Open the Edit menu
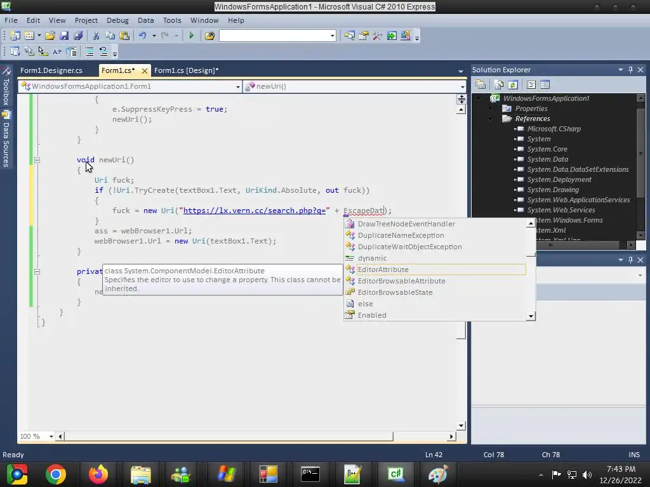Viewport: 650px width, 487px height. [x=33, y=20]
